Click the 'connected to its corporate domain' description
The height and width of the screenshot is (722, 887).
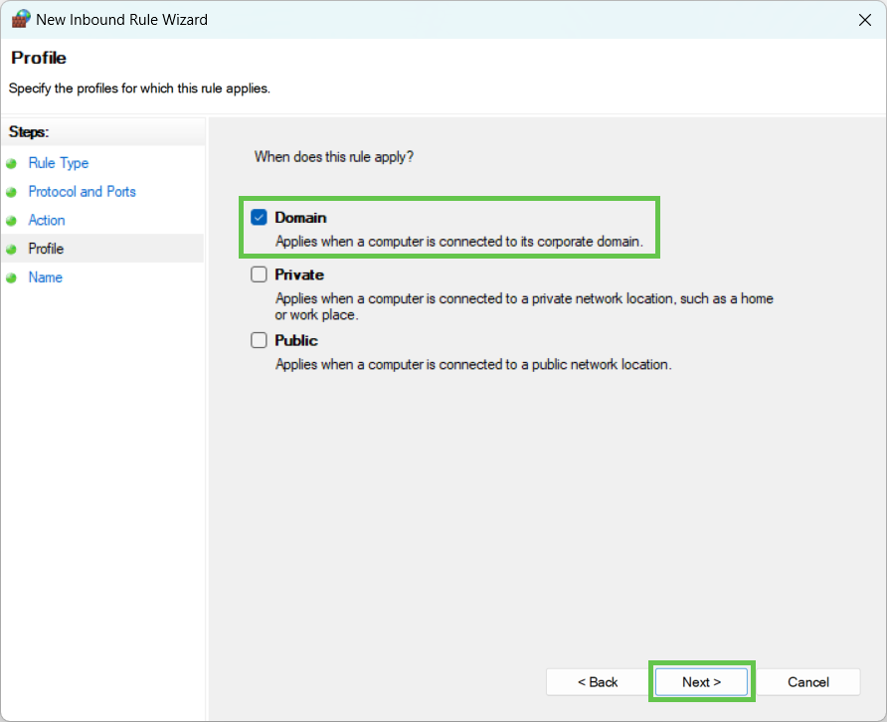[x=459, y=242]
